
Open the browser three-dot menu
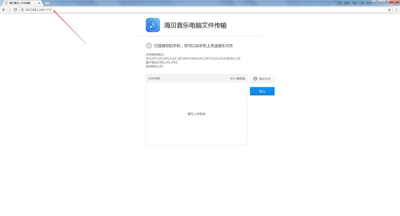396,10
